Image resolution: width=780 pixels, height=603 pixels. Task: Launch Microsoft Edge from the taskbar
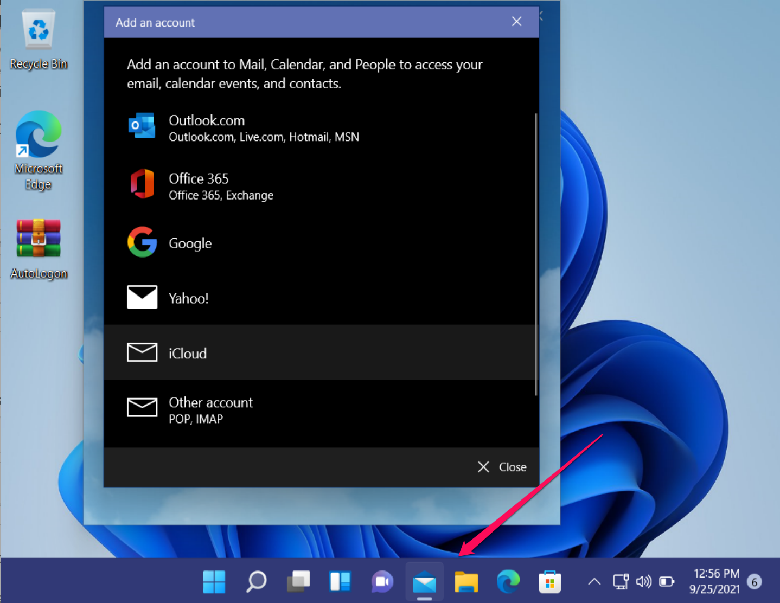(x=508, y=581)
